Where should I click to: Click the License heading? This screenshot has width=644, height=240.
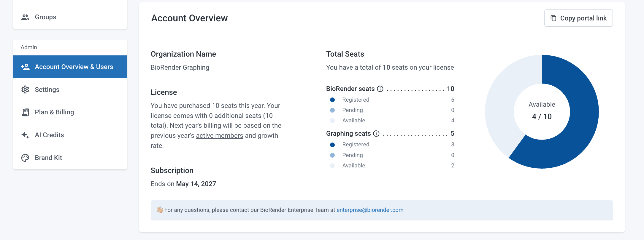click(x=164, y=92)
